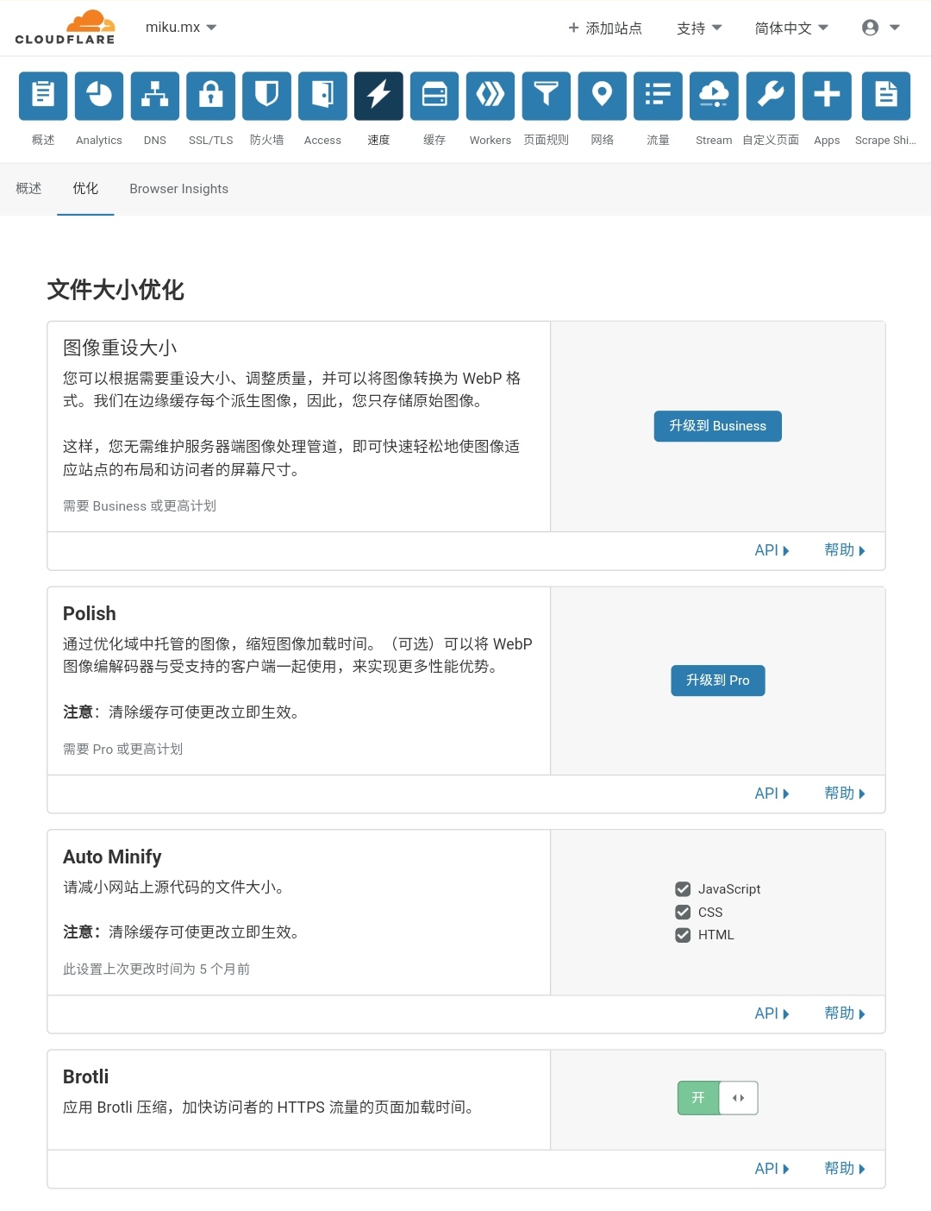Image resolution: width=931 pixels, height=1211 pixels.
Task: Open the 自定义页面 wrench icon
Action: (x=771, y=96)
